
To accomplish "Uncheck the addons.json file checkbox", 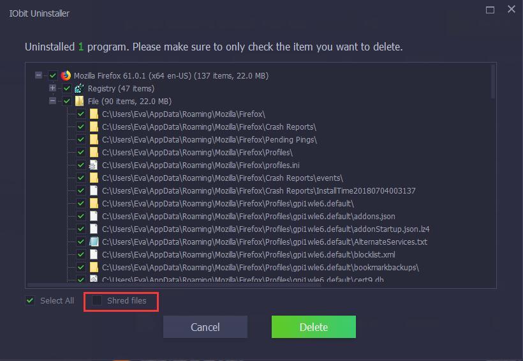I will click(81, 216).
